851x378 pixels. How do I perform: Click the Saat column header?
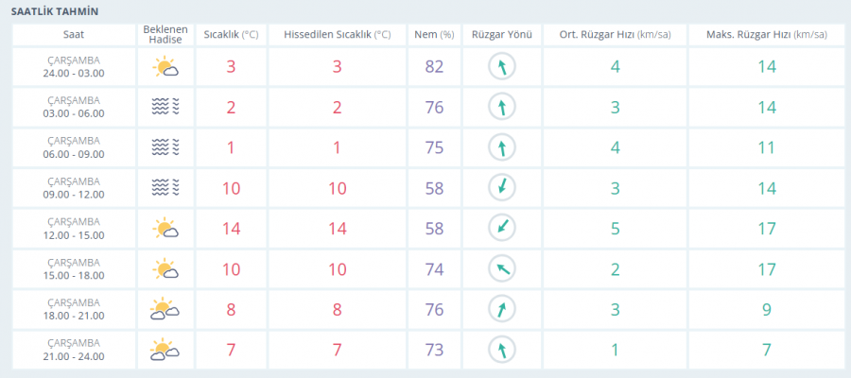(x=73, y=35)
